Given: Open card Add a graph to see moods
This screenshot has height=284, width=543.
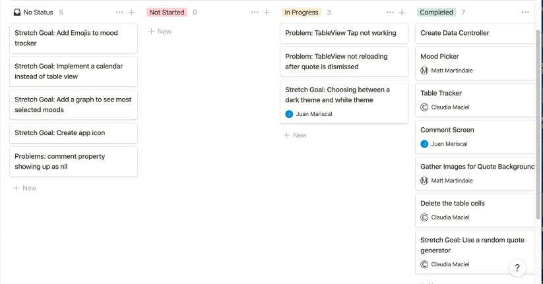Looking at the screenshot, I should 73,105.
